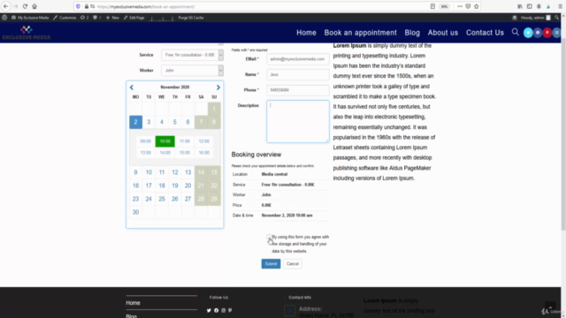566x318 pixels.
Task: Select the 16:00 time slot
Action: click(x=204, y=153)
